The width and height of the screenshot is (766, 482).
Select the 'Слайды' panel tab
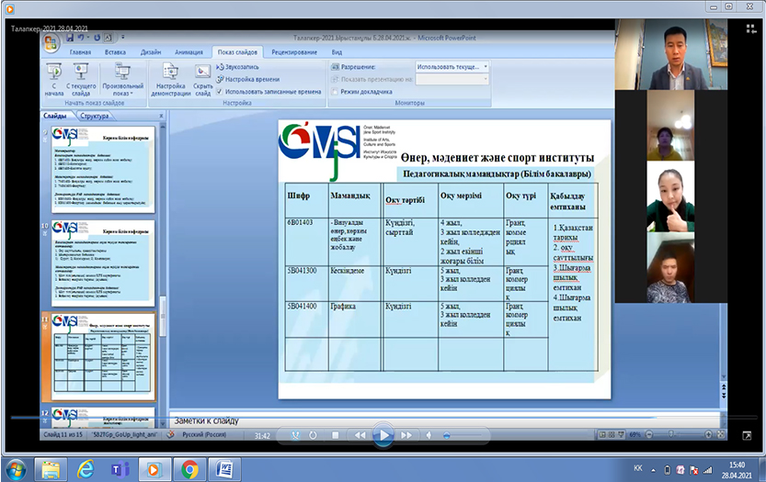(x=55, y=116)
